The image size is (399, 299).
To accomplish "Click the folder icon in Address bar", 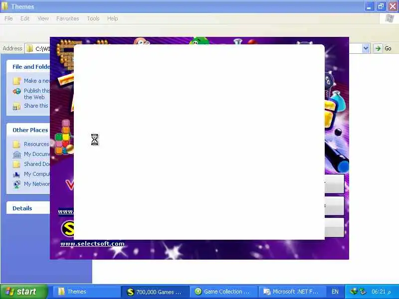I will pyautogui.click(x=30, y=48).
